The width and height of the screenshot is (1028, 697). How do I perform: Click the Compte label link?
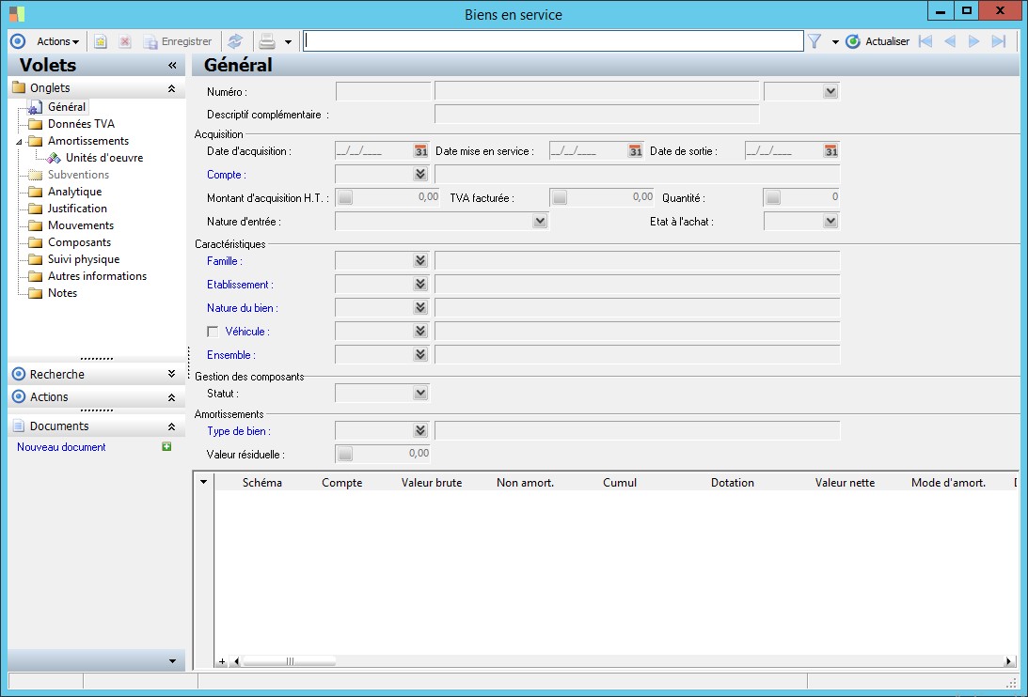(x=226, y=175)
